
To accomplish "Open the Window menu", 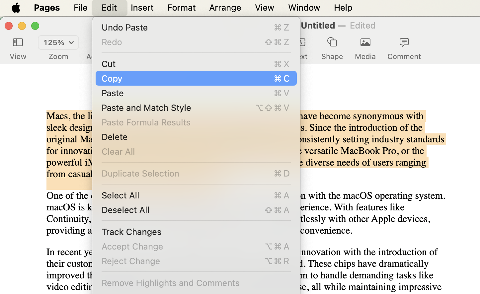I will tap(304, 7).
